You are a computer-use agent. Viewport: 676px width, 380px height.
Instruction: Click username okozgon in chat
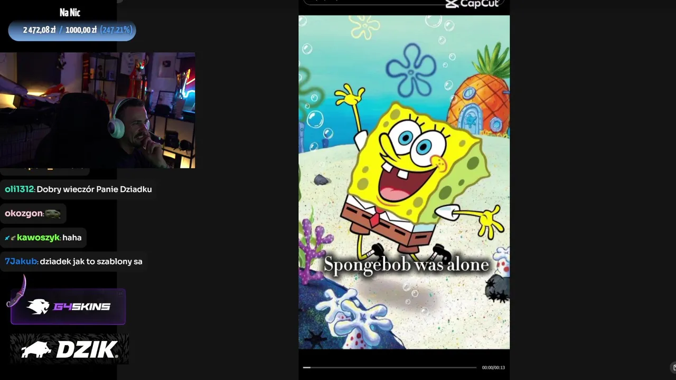coord(24,213)
